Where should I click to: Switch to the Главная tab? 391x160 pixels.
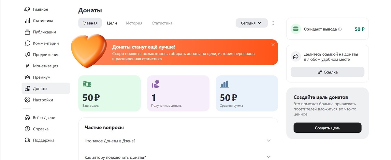click(x=90, y=23)
